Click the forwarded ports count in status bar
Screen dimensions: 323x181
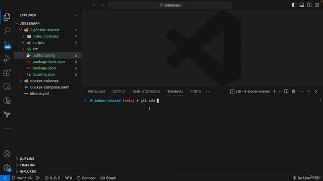(69, 178)
